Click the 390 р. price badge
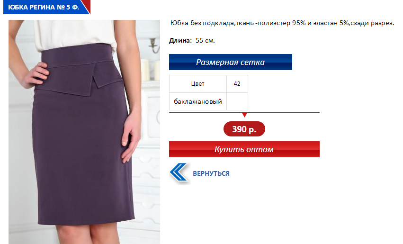This screenshot has height=244, width=403. pyautogui.click(x=244, y=129)
